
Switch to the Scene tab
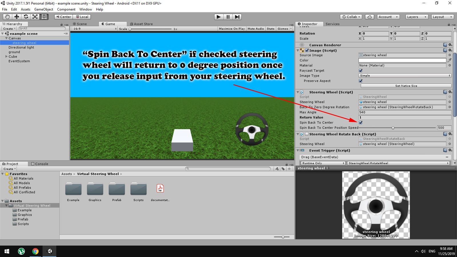pos(80,24)
